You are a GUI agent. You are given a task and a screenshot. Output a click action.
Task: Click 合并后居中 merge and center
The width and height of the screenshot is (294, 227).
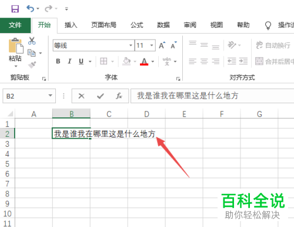pos(275,61)
